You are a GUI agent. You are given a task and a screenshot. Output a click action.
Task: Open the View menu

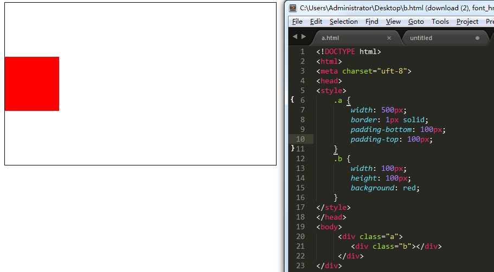tap(393, 22)
